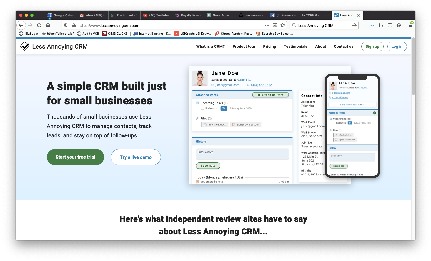Viewport: 431px width, 261px height.
Task: Open What is a CRM? page
Action: [211, 46]
